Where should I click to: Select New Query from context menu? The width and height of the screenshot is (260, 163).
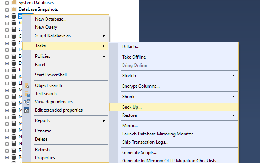(46, 27)
